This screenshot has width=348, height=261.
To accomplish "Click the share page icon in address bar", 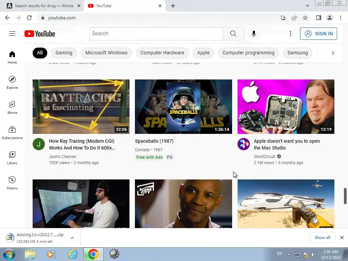I will (294, 18).
